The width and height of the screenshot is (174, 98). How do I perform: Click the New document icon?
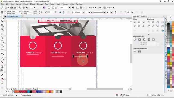point(2,8)
